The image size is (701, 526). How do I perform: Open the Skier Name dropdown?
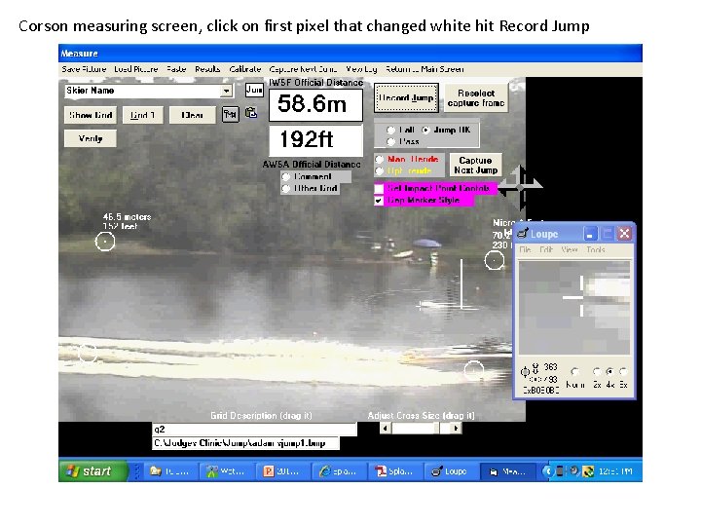[227, 91]
